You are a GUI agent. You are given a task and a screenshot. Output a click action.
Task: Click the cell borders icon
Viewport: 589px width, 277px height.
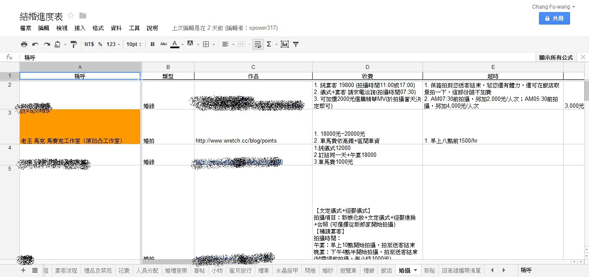[x=206, y=44]
